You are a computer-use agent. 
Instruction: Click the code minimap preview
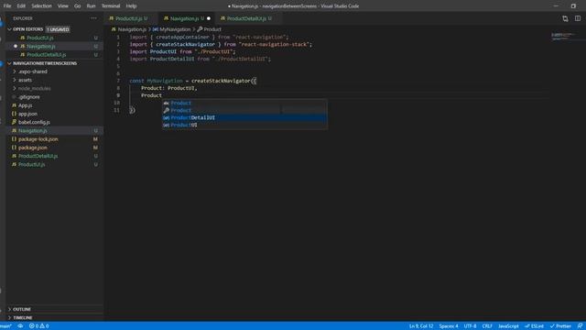point(564,36)
